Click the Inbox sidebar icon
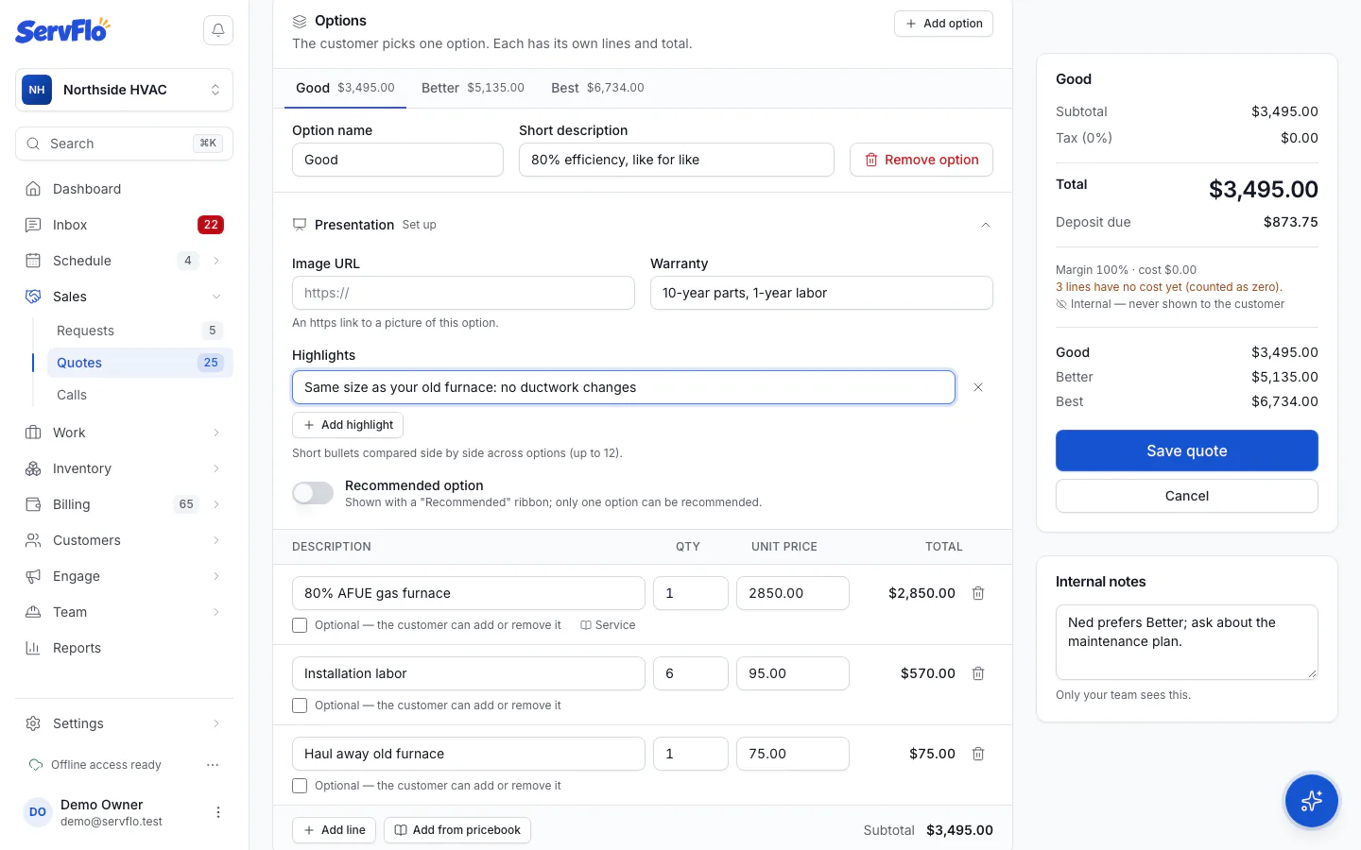This screenshot has width=1361, height=850. [33, 225]
